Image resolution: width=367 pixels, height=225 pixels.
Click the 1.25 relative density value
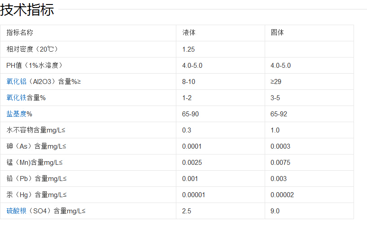[x=188, y=49]
